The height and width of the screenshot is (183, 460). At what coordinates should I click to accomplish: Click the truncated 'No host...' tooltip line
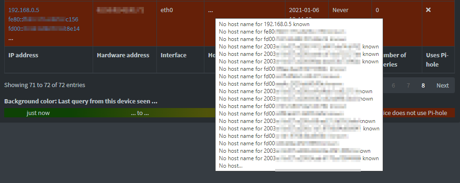coord(230,166)
